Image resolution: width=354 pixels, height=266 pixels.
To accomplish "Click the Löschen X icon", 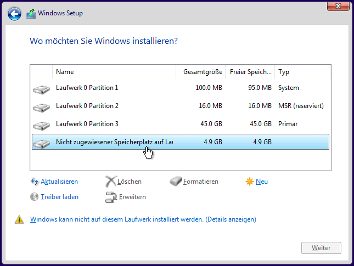I will click(x=111, y=182).
